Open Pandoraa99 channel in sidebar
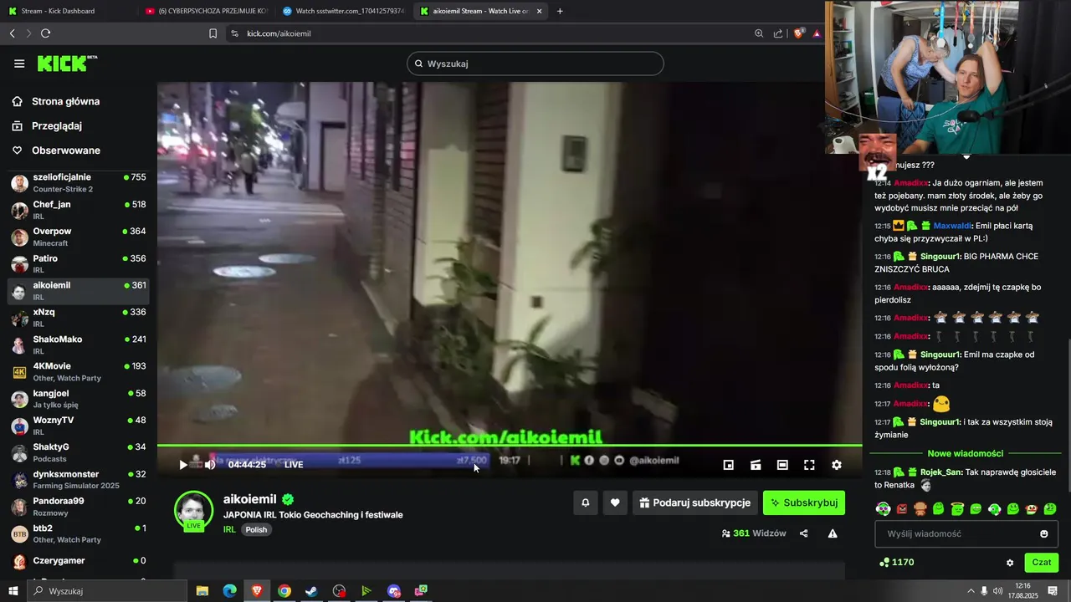 coord(79,507)
